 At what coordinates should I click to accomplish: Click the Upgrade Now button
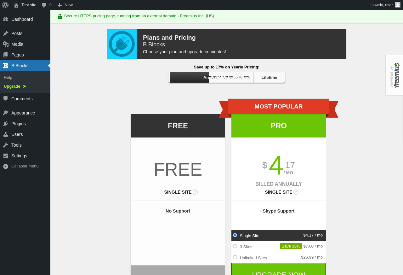click(279, 269)
